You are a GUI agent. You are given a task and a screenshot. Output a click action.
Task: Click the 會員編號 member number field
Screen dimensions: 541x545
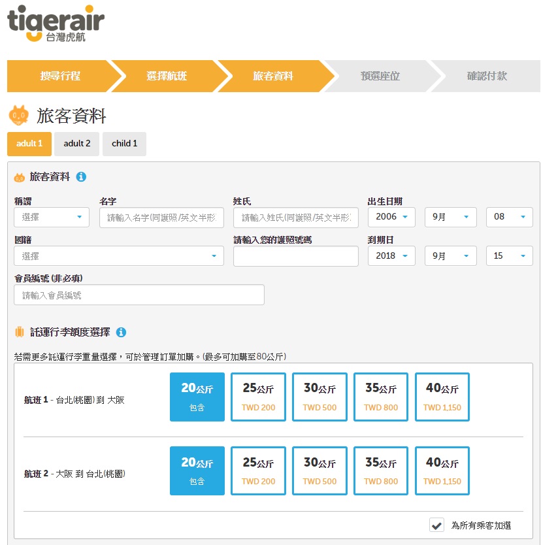click(x=139, y=295)
